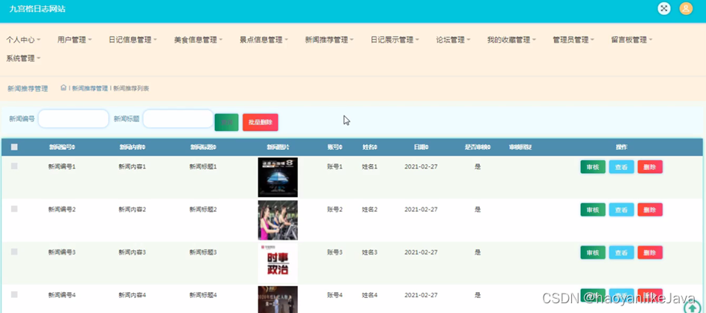Click the scroll-to-top arrow icon
This screenshot has width=706, height=313.
(x=692, y=307)
